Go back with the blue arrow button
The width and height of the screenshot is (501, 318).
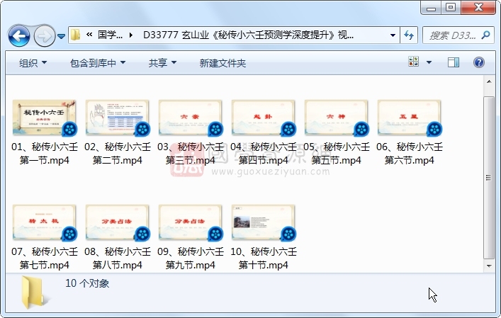19,35
